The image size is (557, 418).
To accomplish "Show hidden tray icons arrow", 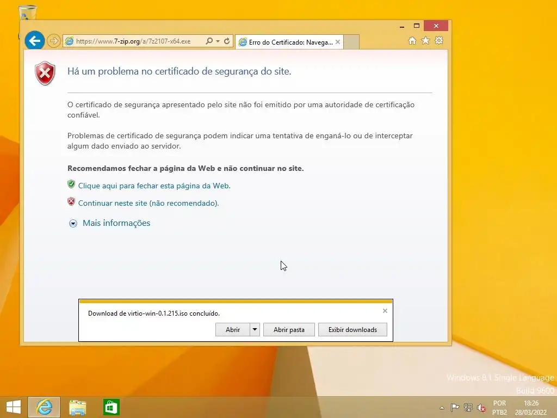I will tap(442, 408).
